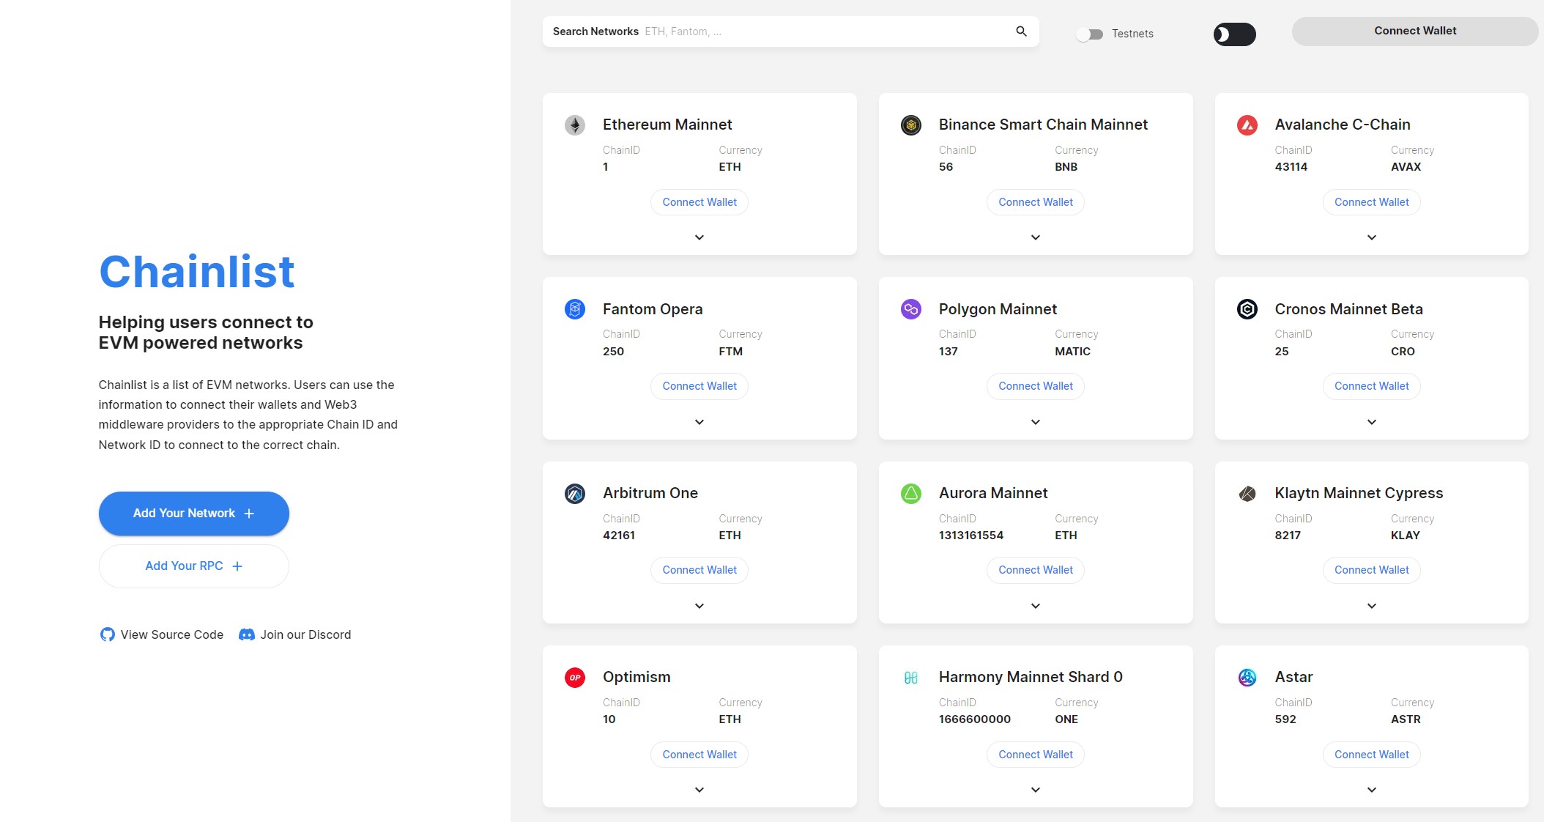This screenshot has width=1544, height=822.
Task: Connect wallet on Aurora Mainnet card
Action: pyautogui.click(x=1036, y=570)
